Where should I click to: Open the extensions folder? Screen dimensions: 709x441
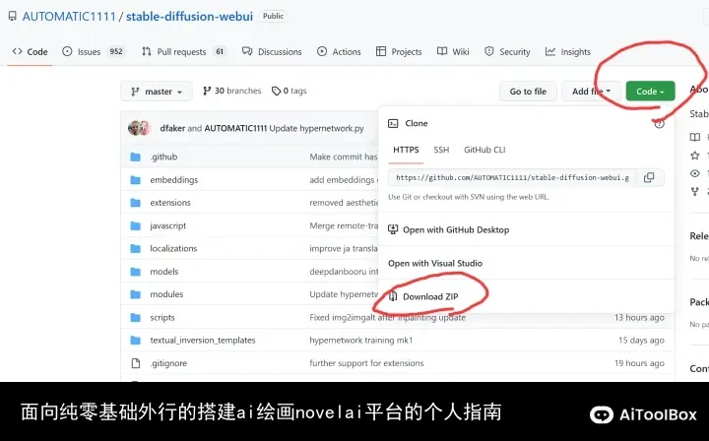[x=170, y=203]
